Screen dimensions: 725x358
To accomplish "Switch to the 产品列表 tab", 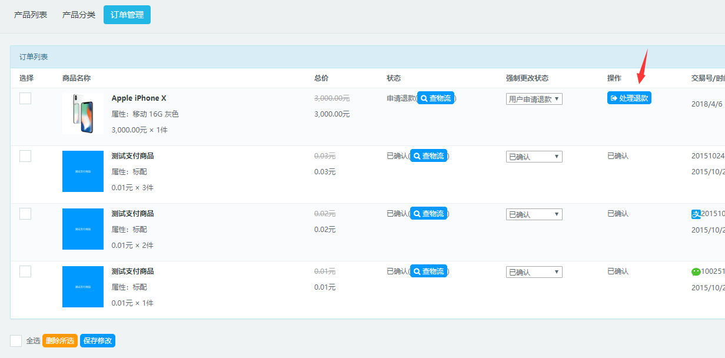I will [x=31, y=15].
